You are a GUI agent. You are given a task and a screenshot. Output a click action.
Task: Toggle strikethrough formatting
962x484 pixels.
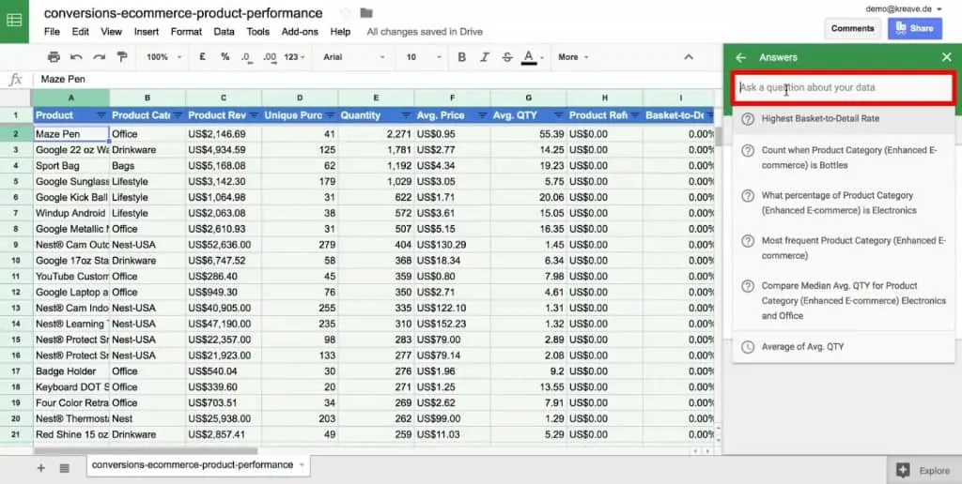(x=506, y=57)
